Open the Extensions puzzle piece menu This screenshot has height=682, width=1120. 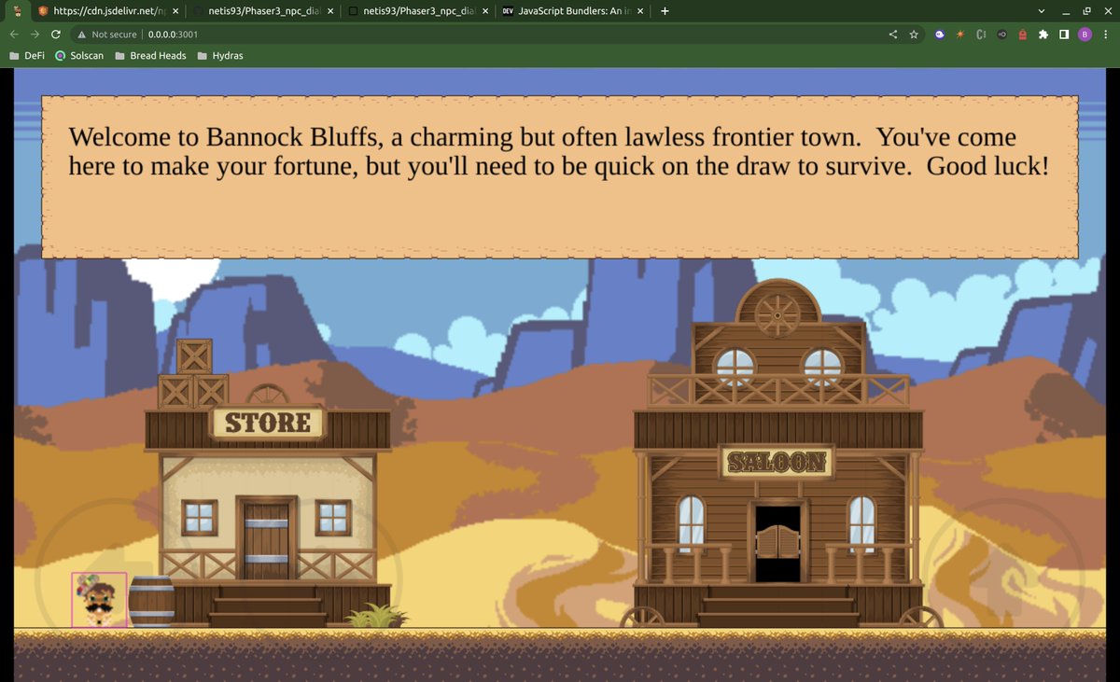(x=1043, y=35)
